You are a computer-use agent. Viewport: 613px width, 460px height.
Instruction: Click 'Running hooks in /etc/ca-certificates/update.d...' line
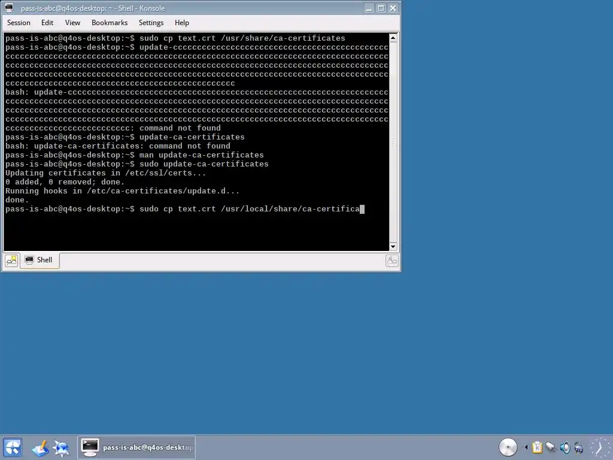point(122,191)
